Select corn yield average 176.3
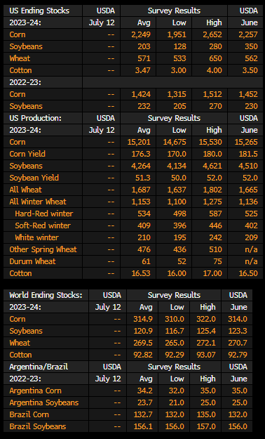The width and height of the screenshot is (265, 439). [x=142, y=154]
